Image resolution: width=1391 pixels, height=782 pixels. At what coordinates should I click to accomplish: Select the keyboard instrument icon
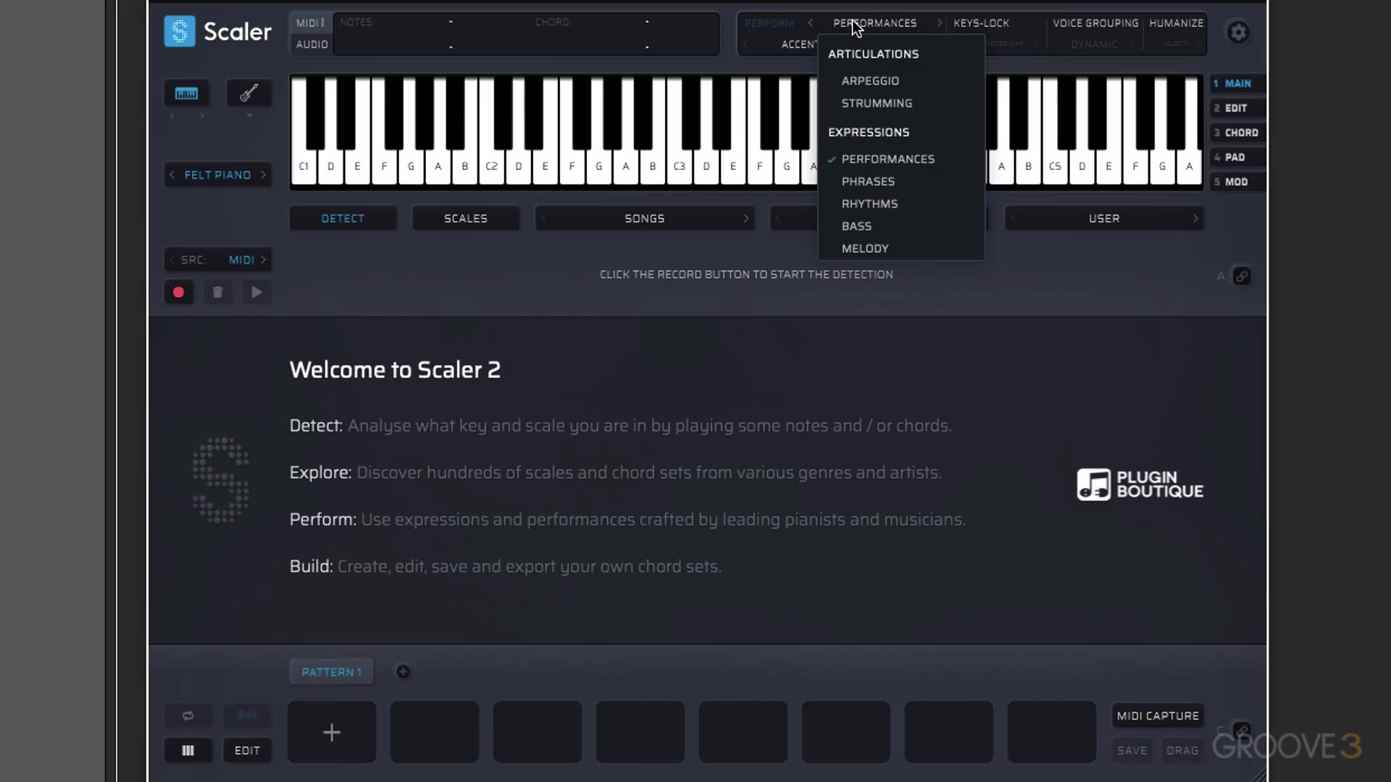pyautogui.click(x=186, y=93)
